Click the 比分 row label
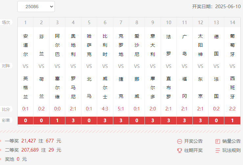The height and width of the screenshot is (165, 243). click(6, 109)
